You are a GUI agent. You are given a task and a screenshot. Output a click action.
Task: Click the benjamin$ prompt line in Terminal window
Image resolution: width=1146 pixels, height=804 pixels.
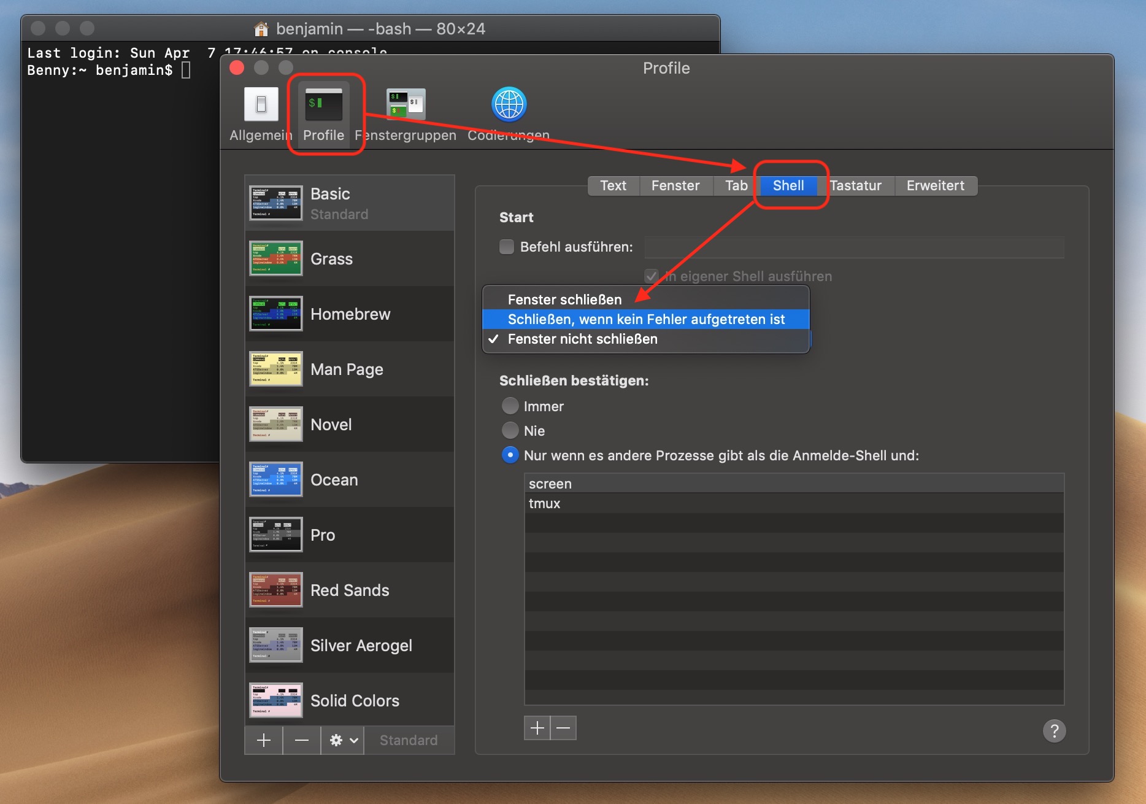pyautogui.click(x=109, y=71)
